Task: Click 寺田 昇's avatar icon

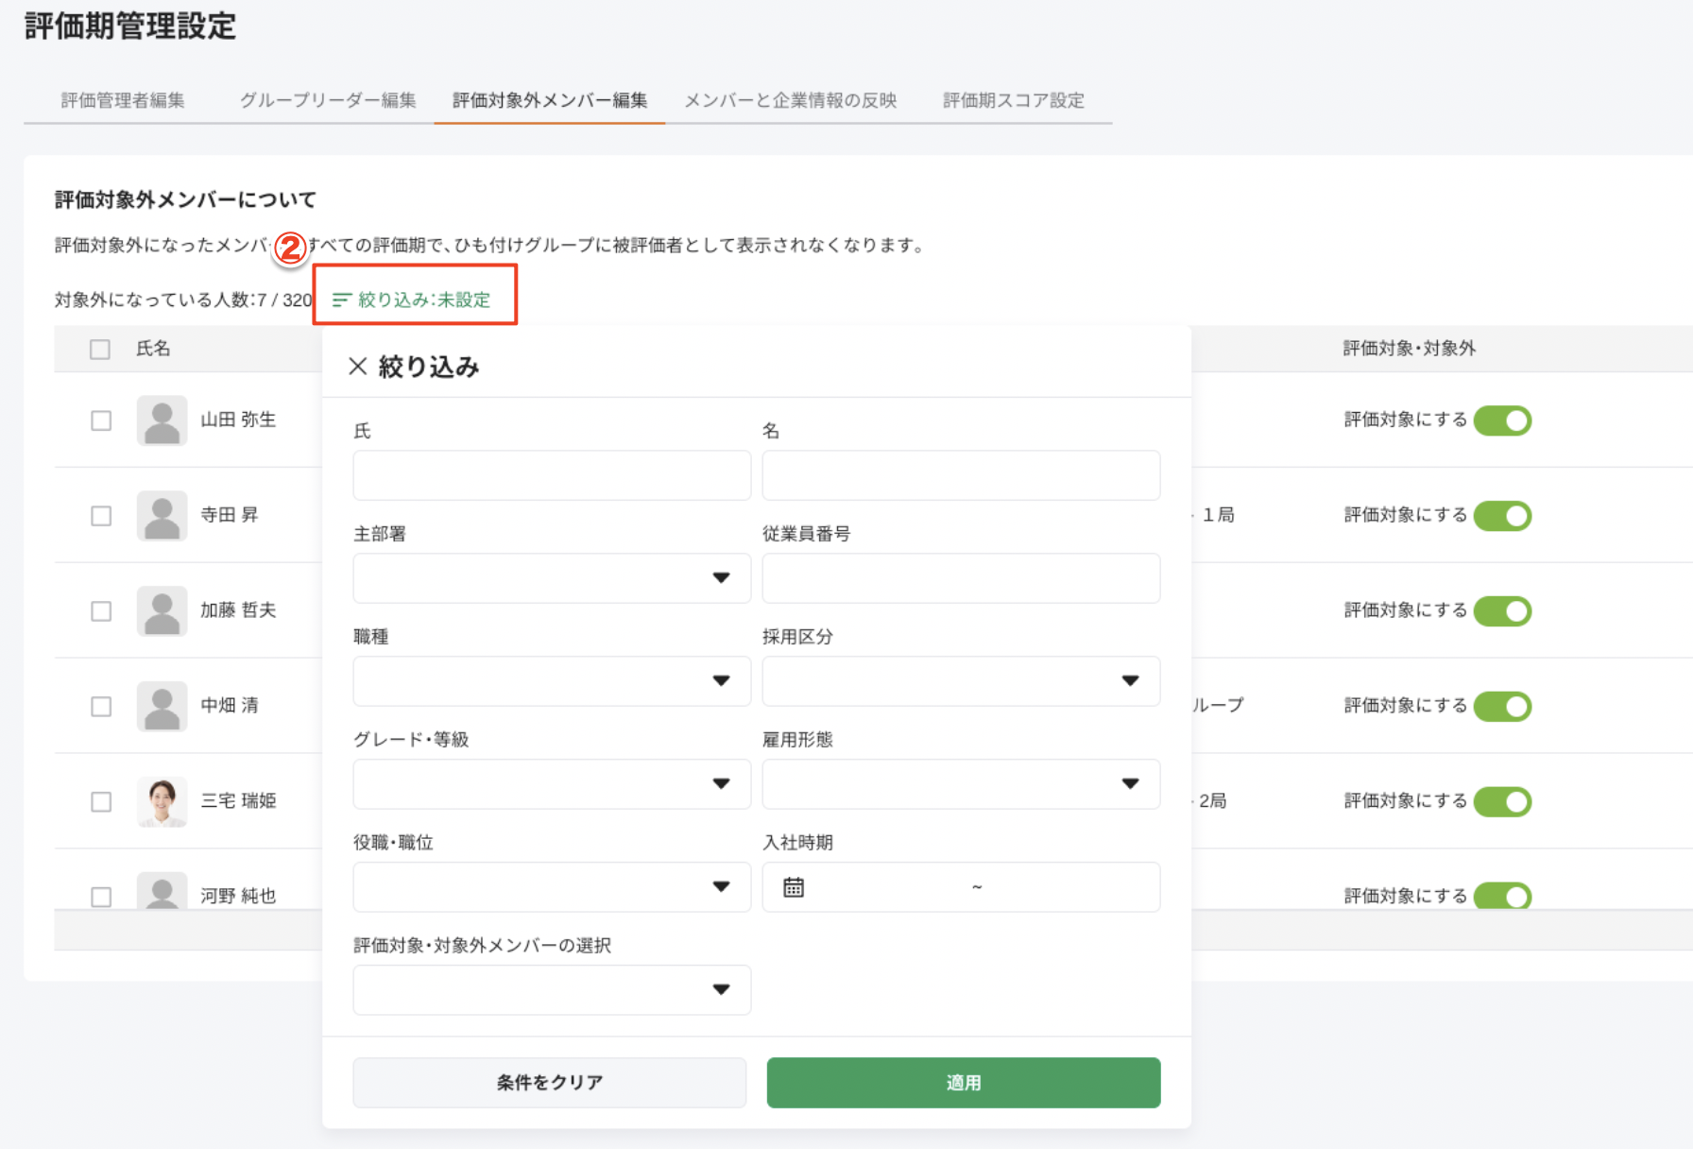Action: pyautogui.click(x=162, y=516)
